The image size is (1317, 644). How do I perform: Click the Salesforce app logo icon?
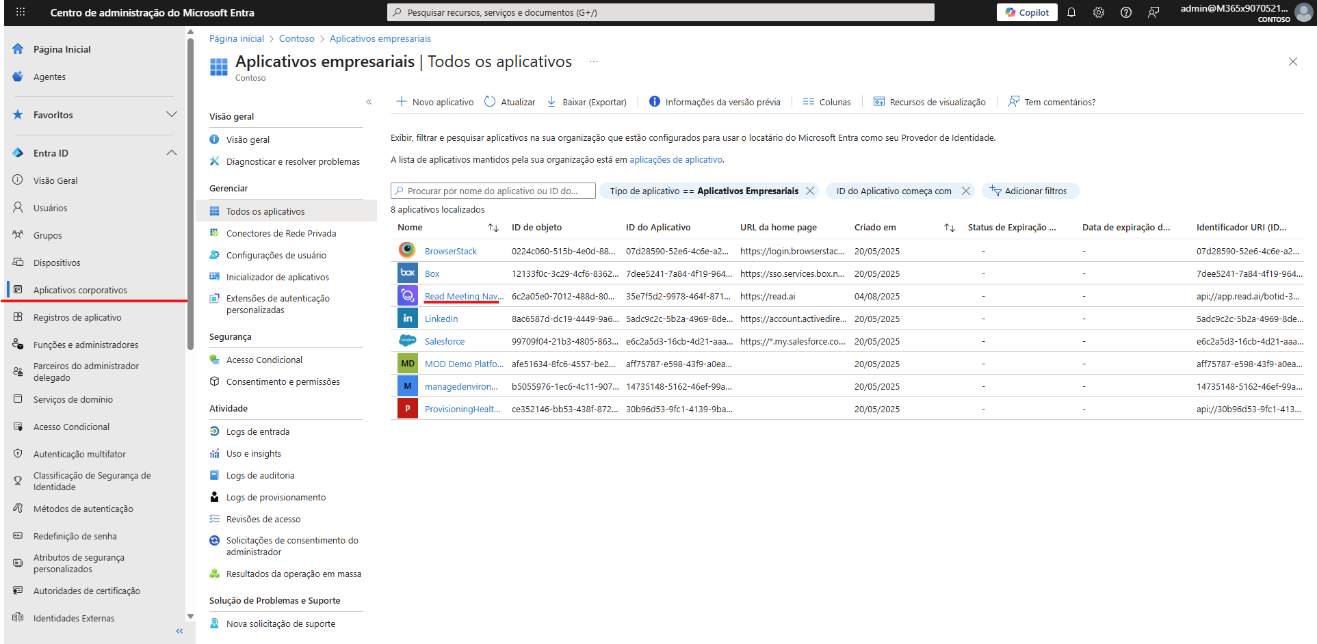coord(408,340)
